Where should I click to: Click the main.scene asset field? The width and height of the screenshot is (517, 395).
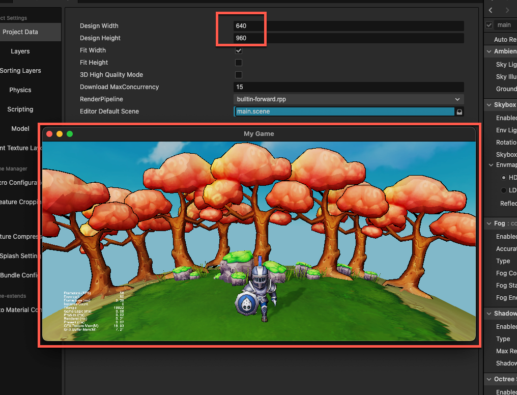coord(344,111)
